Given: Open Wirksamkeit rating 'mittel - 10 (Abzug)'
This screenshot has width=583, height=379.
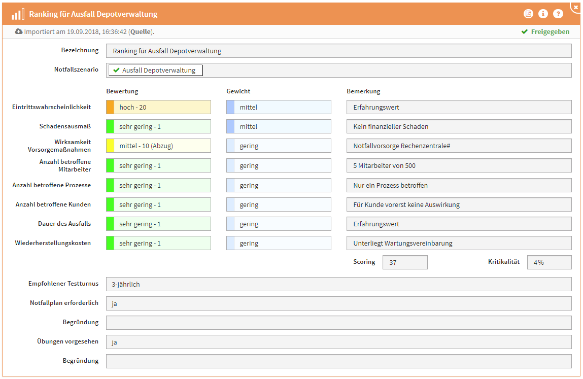Looking at the screenshot, I should tap(161, 146).
